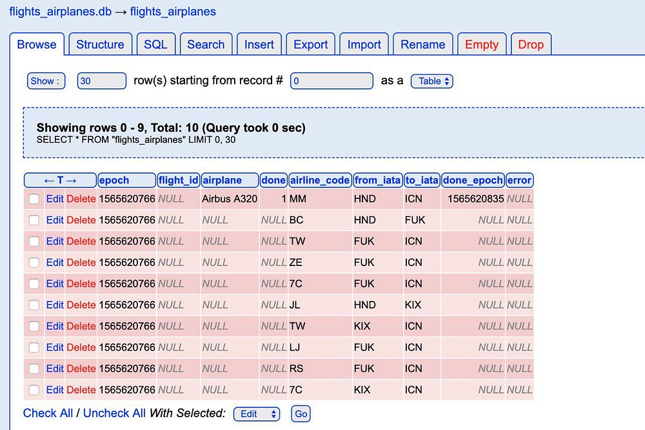Delete the JL airline row
Image resolution: width=645 pixels, height=430 pixels.
click(x=81, y=305)
